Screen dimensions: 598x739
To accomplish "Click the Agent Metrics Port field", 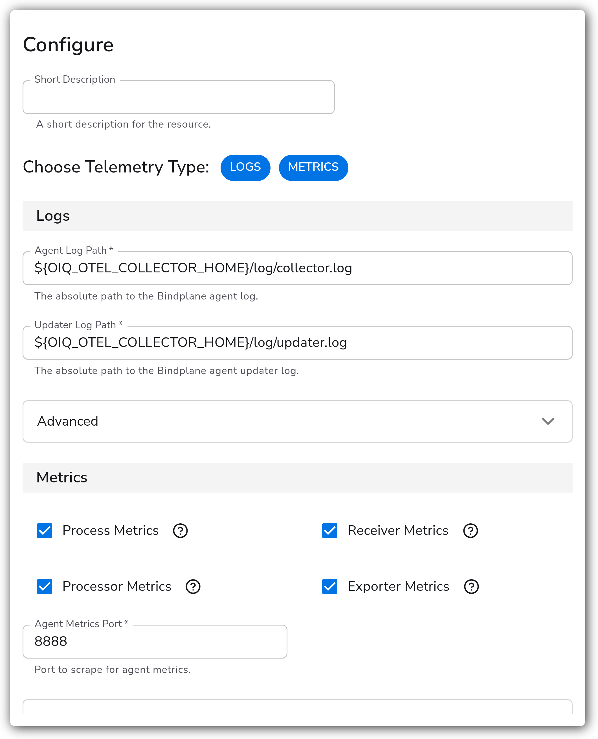I will coord(155,641).
